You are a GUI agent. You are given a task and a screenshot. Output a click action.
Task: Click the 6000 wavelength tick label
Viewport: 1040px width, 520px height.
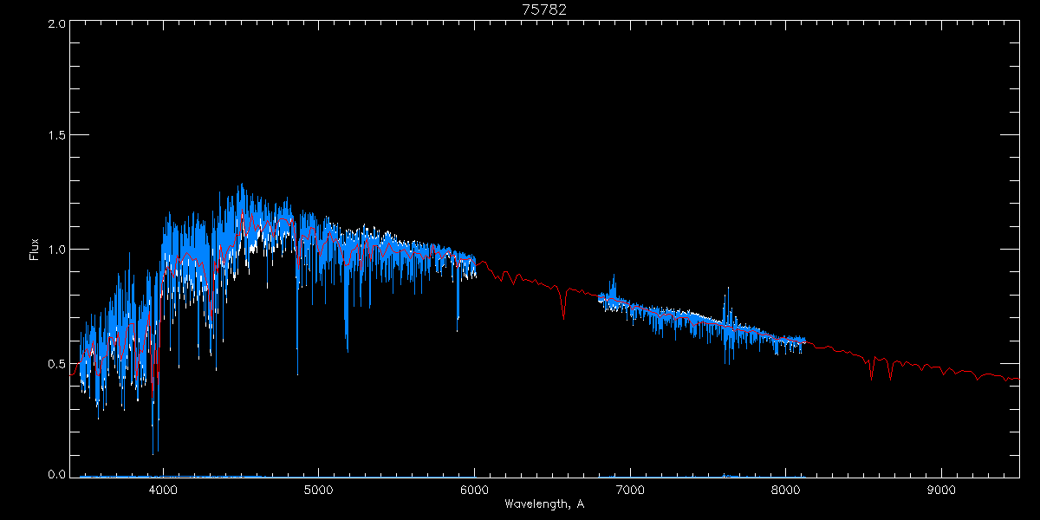point(475,489)
